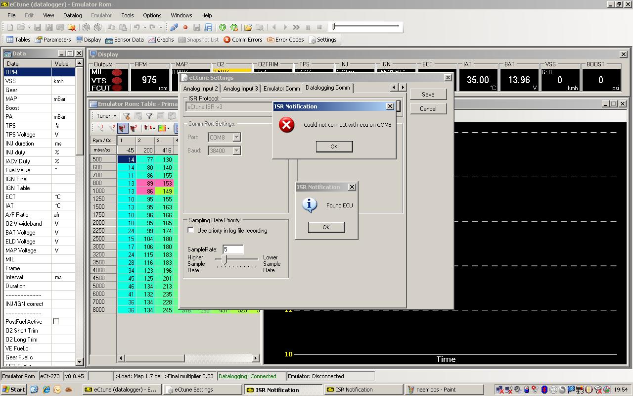Viewport: 633px width, 396px height.
Task: Click the red table 2 icon in table toolbar
Action: (133, 128)
